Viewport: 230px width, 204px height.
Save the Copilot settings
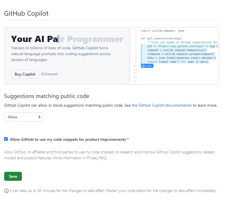(13, 176)
